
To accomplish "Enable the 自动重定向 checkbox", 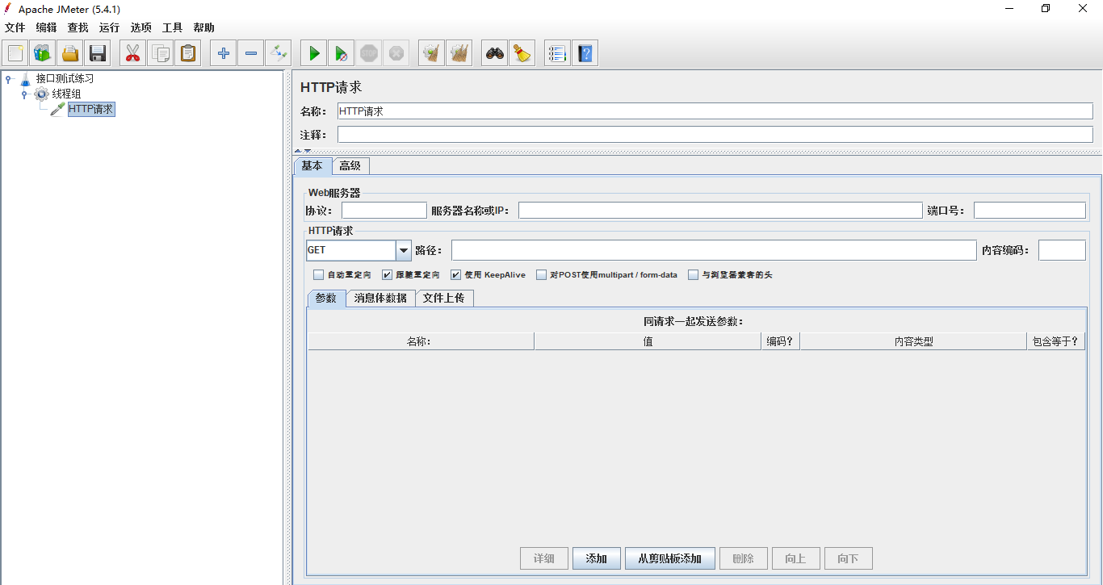I will pyautogui.click(x=319, y=275).
